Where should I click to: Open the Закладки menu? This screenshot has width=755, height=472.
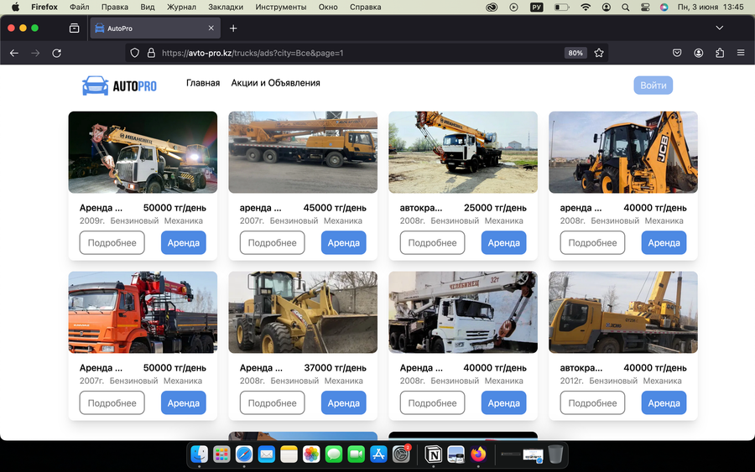tap(226, 7)
